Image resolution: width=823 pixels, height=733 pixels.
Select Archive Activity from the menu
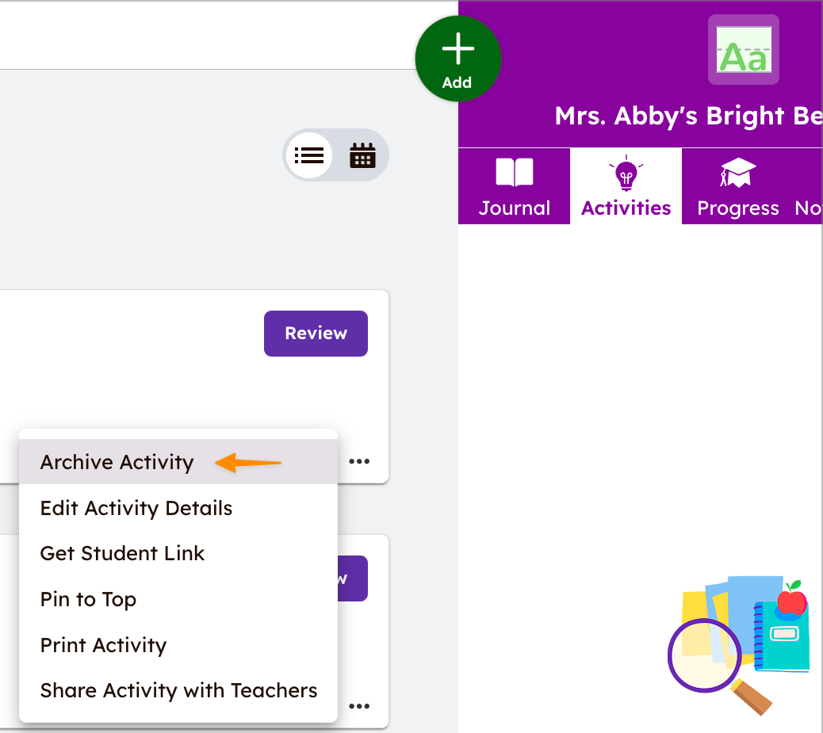pos(117,462)
